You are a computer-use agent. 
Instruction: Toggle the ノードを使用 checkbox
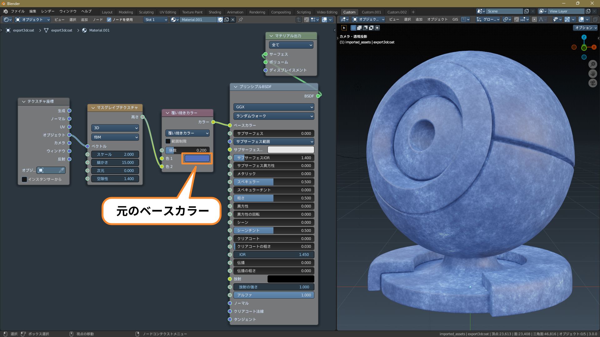click(109, 20)
